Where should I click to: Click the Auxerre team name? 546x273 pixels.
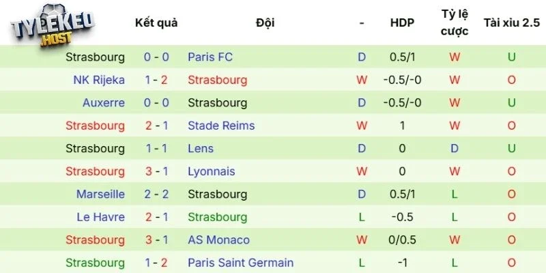point(104,103)
